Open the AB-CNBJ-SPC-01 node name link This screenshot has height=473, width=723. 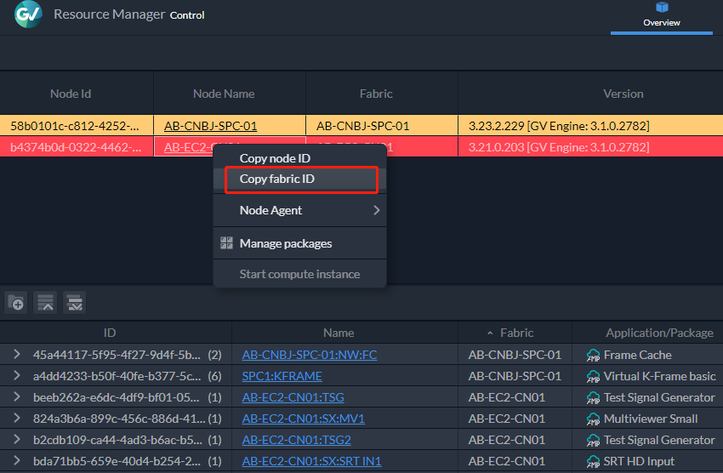pyautogui.click(x=210, y=126)
